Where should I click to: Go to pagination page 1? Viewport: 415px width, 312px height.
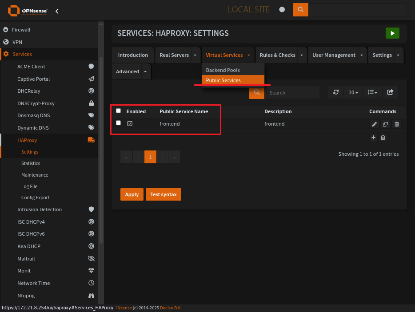(x=150, y=157)
